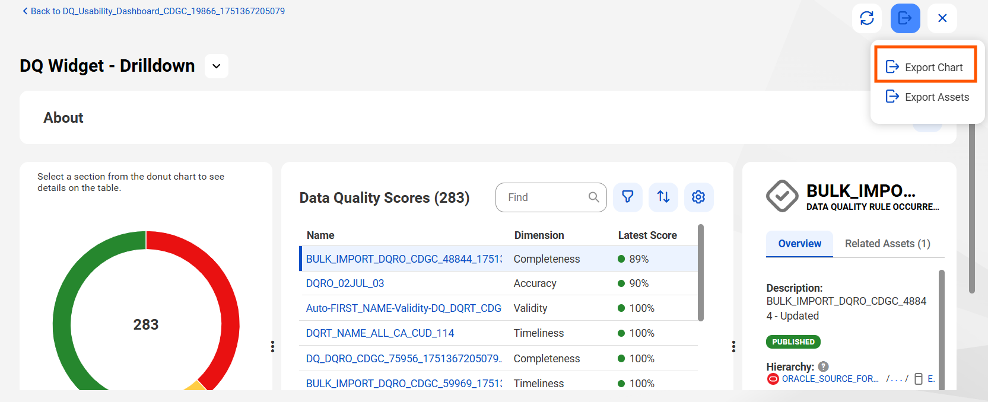
Task: Open BULK_IMPORT_DQRO_CDGC_48844 row link
Action: pyautogui.click(x=404, y=259)
